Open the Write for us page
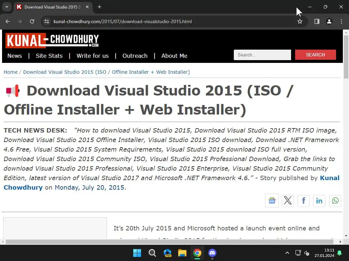The width and height of the screenshot is (349, 261). coord(93,56)
